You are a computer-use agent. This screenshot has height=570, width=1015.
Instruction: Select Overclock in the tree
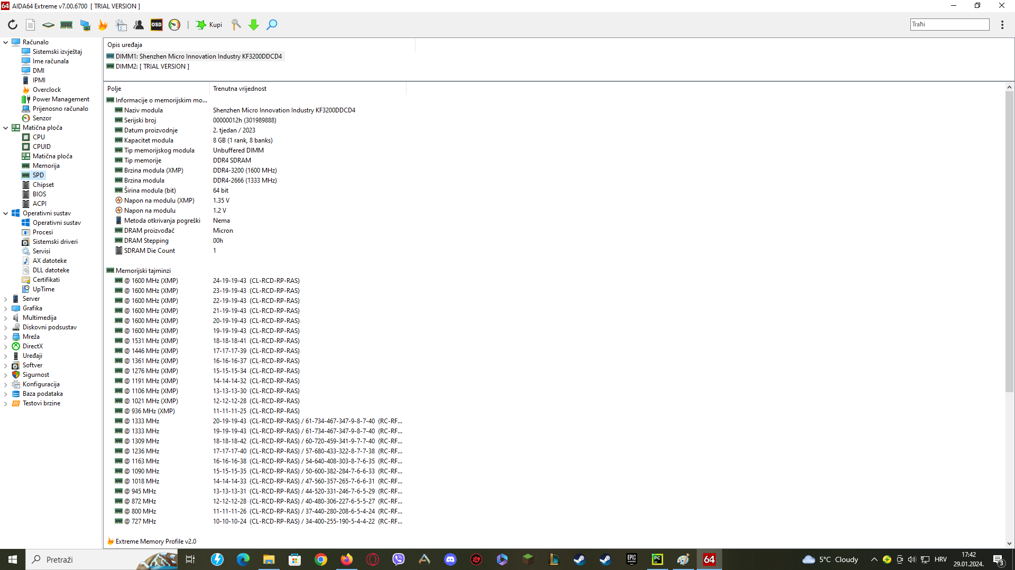(x=47, y=90)
